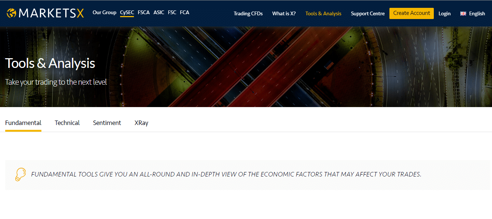Click the MARKETSX brand wordmark
This screenshot has width=492, height=219.
point(51,13)
